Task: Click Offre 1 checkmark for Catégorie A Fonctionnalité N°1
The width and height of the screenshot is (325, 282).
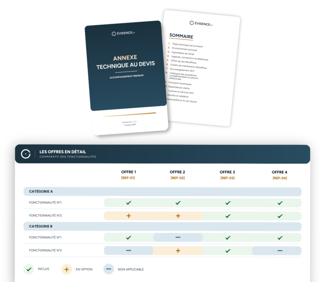Action: coord(129,203)
